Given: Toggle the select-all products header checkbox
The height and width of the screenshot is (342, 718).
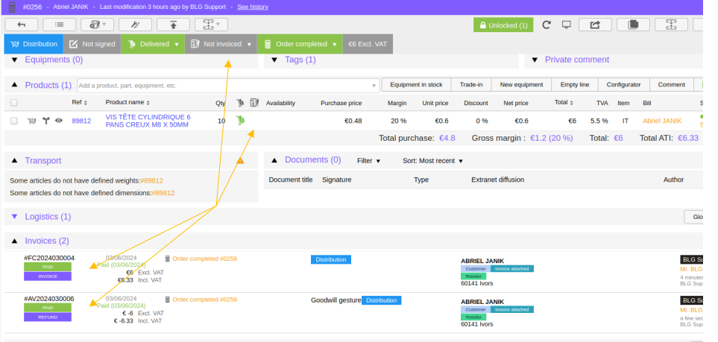Looking at the screenshot, I should pyautogui.click(x=14, y=103).
